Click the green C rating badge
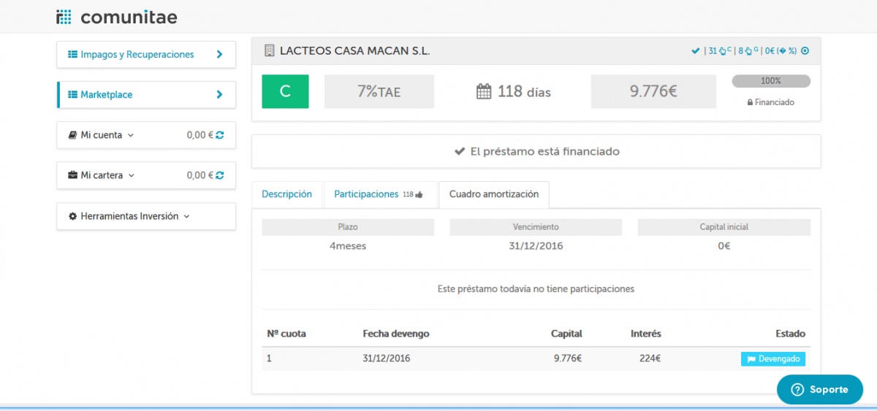The width and height of the screenshot is (877, 411). [x=285, y=91]
